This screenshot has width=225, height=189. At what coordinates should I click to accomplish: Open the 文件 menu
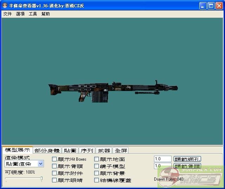(x=7, y=14)
